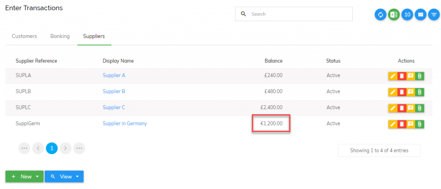The height and width of the screenshot is (189, 441).
Task: Go to the next page arrow
Action: point(65,148)
